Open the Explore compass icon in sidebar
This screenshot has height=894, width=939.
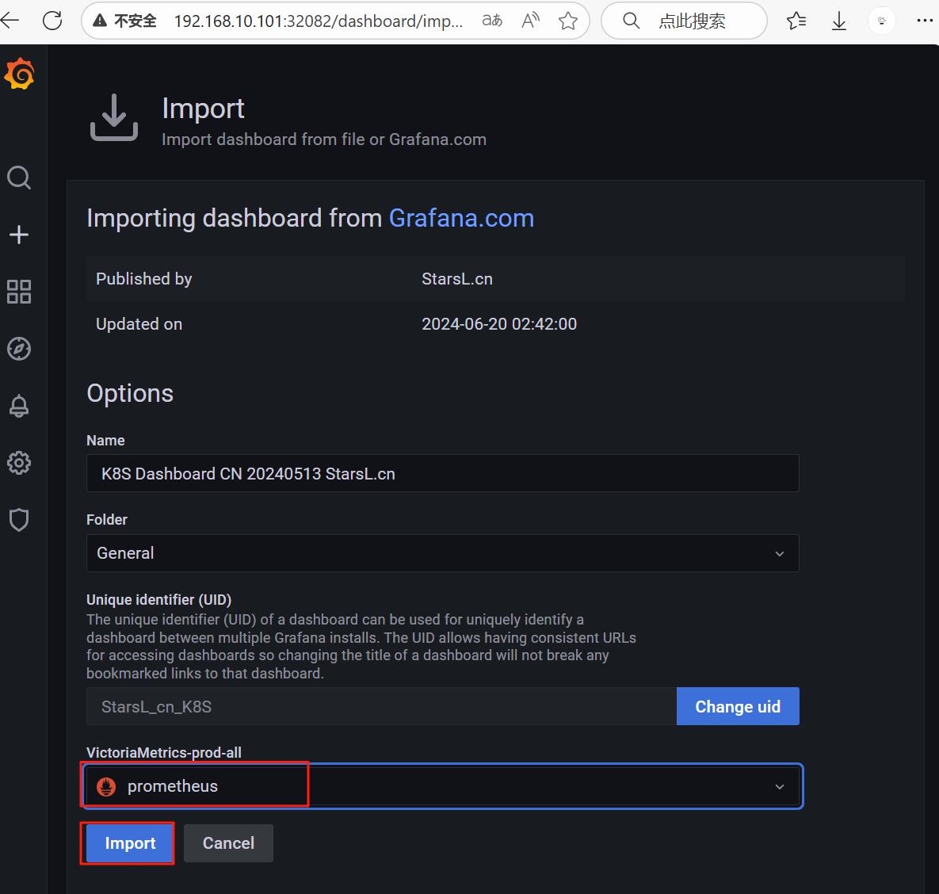pyautogui.click(x=19, y=349)
